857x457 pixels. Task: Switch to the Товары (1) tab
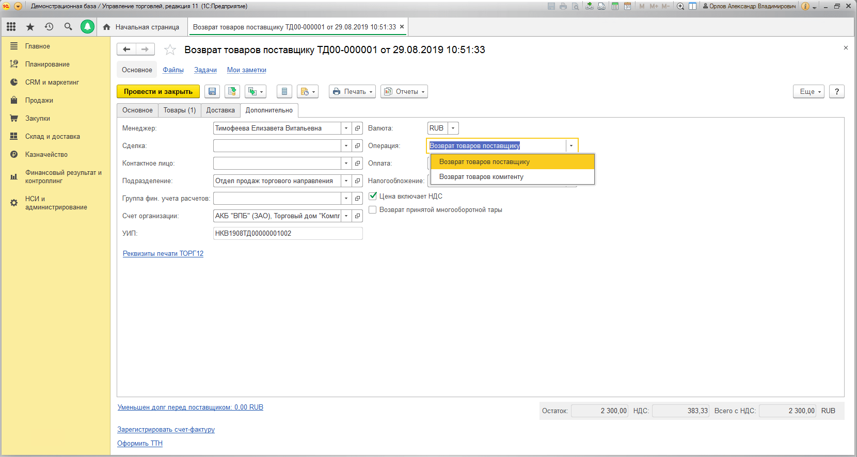pos(180,110)
